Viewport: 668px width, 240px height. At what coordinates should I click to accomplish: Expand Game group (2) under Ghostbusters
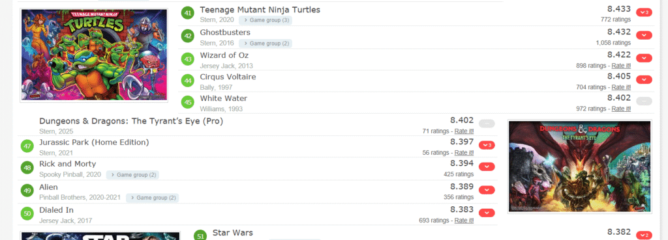[266, 44]
